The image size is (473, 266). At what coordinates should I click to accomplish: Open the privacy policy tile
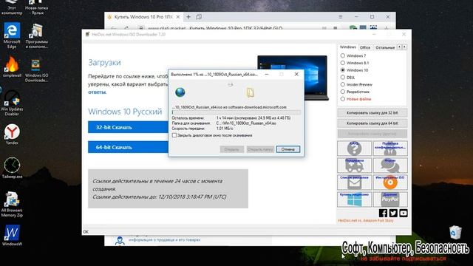pyautogui.click(x=390, y=148)
